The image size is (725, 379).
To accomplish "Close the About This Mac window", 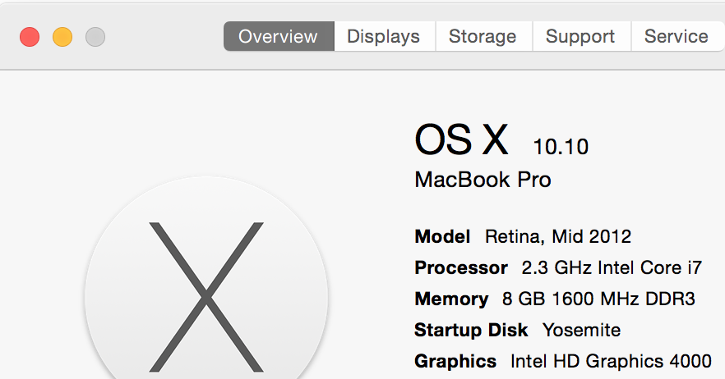I will tap(30, 37).
